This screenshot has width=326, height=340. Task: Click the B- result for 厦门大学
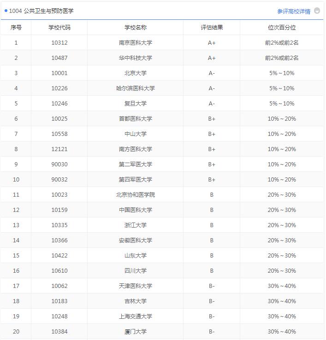(212, 332)
